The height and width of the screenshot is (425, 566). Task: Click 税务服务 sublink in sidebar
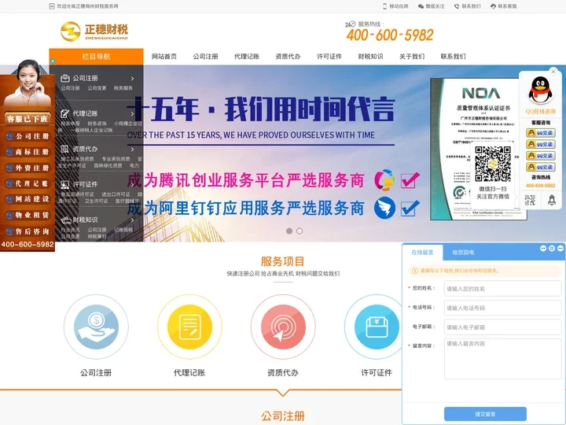click(x=123, y=88)
